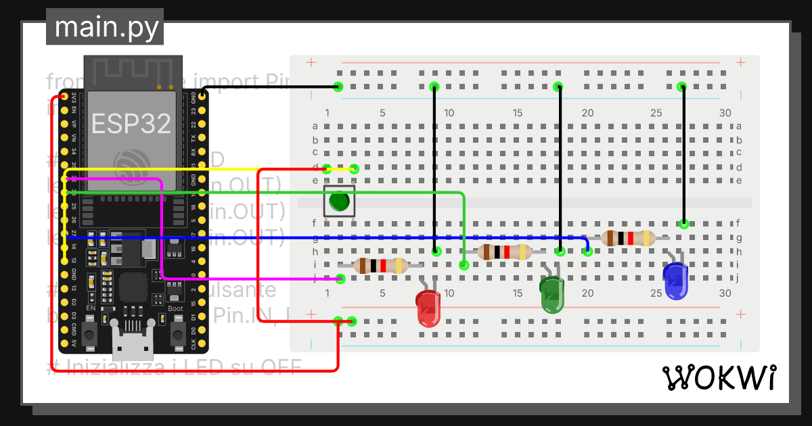Select the black jumper at column 9
Screen dimensions: 812x426
434,169
